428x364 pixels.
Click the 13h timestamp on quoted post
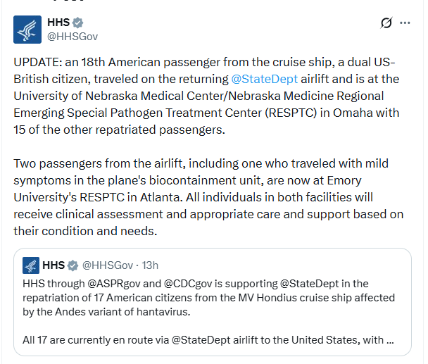click(x=150, y=265)
